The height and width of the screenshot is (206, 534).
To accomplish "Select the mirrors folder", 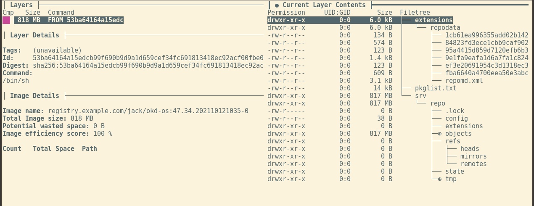I will click(x=473, y=156).
